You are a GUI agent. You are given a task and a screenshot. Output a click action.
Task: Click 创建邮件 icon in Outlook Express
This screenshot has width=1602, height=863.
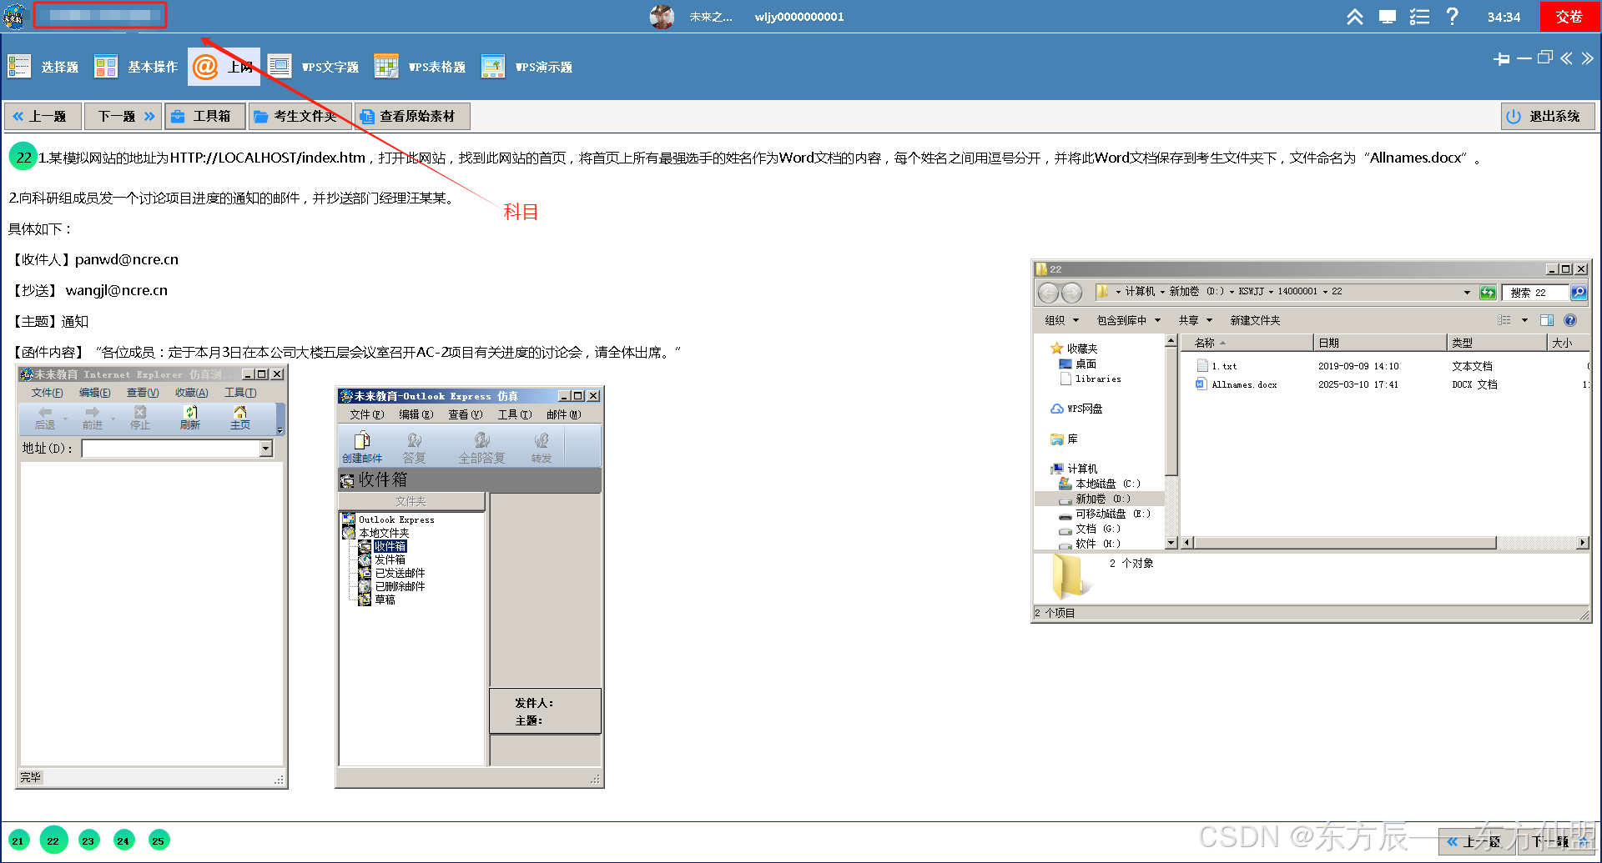coord(362,447)
